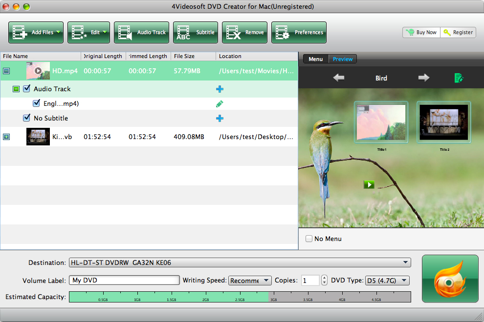Uncheck the Audio Track checkbox
This screenshot has width=484, height=322.
pyautogui.click(x=27, y=89)
